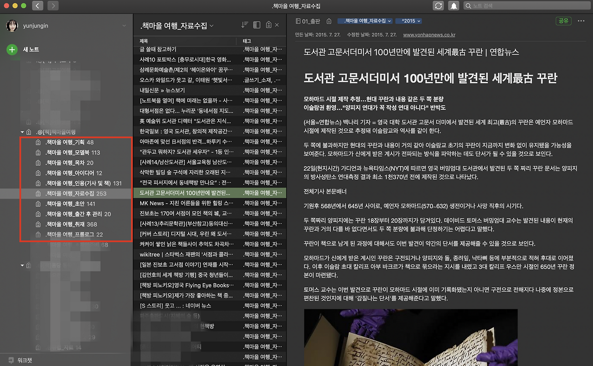Click the notebook icon in note list header

tap(268, 25)
